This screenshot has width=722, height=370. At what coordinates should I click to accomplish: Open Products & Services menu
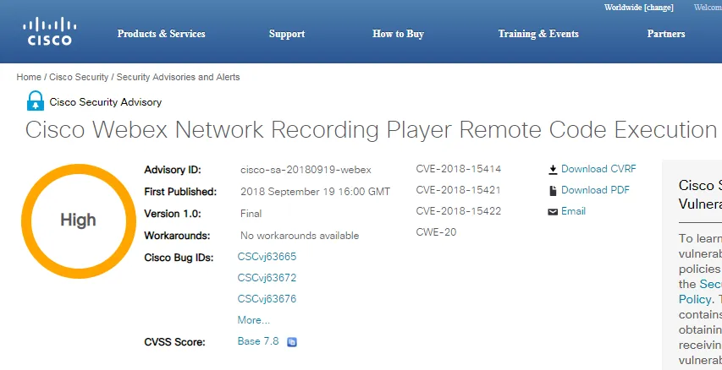coord(161,34)
